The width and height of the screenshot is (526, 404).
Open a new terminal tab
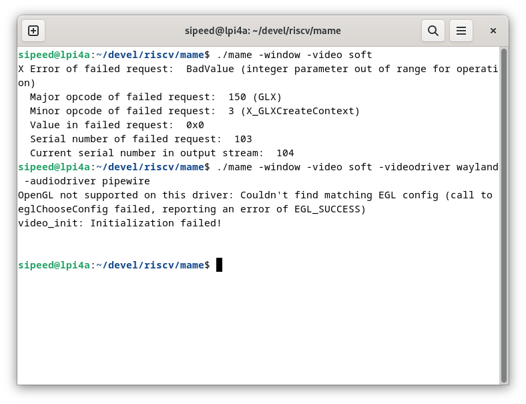33,31
